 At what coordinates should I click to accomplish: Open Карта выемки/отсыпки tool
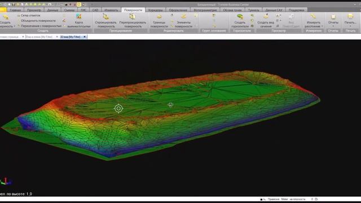pos(79,21)
